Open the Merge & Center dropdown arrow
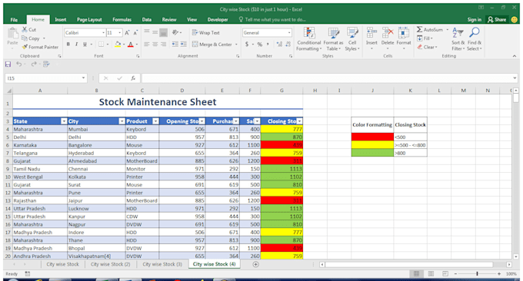Viewport: 523px width, 281px height. tap(236, 45)
